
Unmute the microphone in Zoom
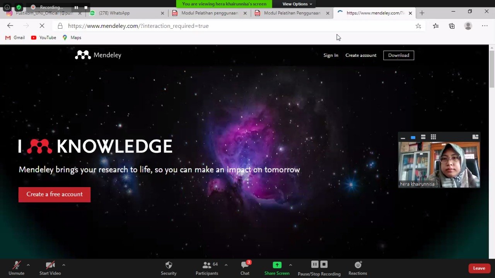coord(16,268)
